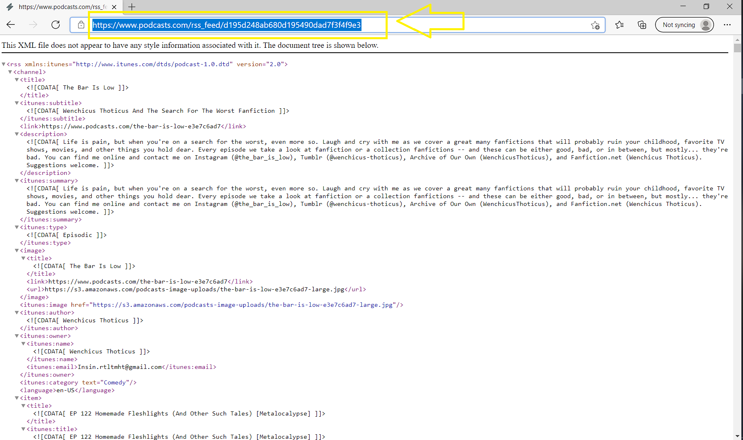Image resolution: width=743 pixels, height=440 pixels.
Task: Click the EP 122 Homemade item title text
Action: coord(190,413)
